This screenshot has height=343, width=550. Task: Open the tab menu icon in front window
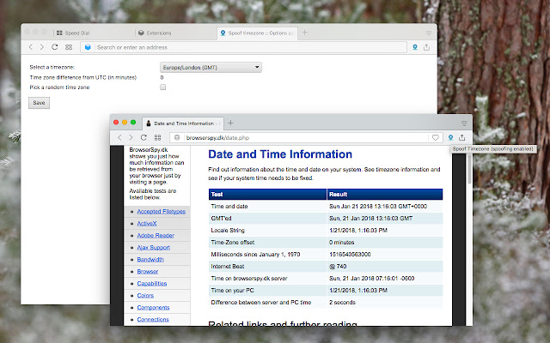463,123
